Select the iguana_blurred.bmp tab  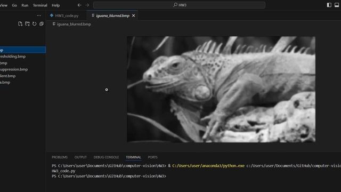tap(112, 15)
